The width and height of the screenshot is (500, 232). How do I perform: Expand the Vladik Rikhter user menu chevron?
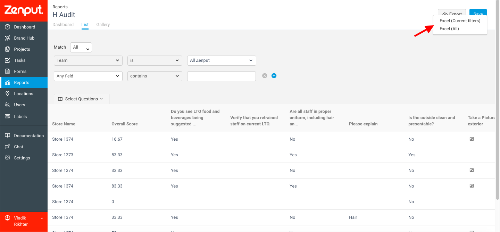[x=42, y=218]
